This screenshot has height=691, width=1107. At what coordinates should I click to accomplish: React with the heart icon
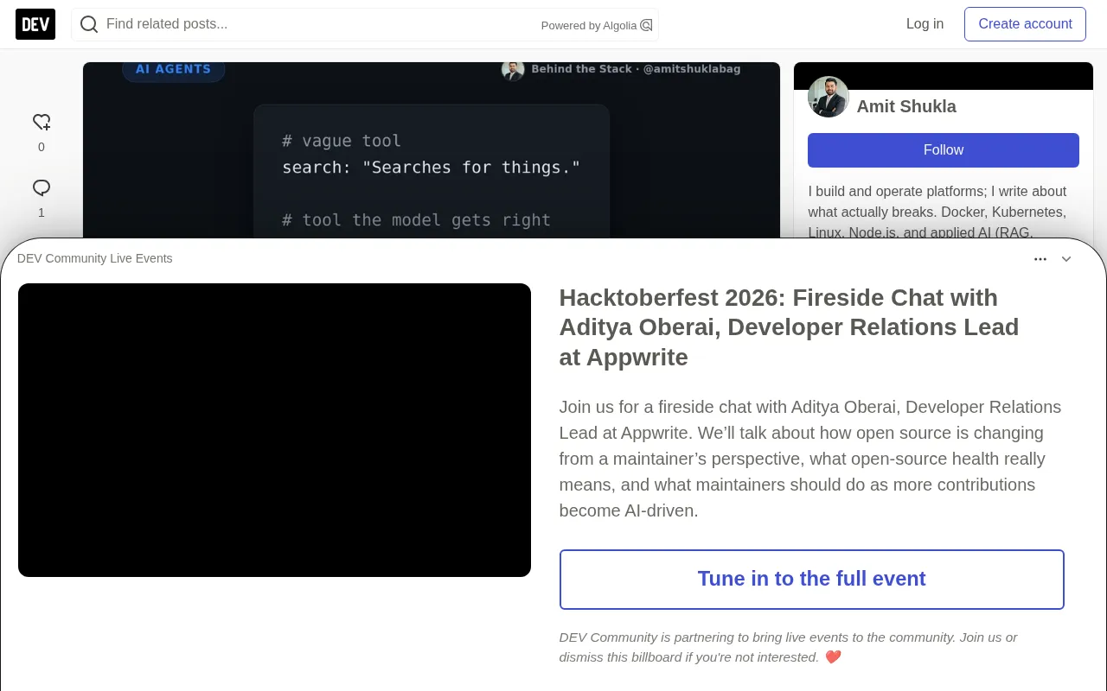coord(42,122)
